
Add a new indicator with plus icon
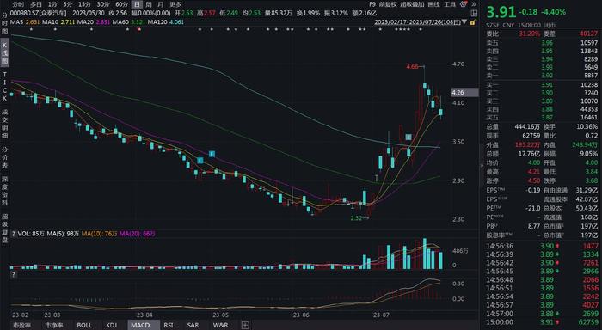click(245, 325)
